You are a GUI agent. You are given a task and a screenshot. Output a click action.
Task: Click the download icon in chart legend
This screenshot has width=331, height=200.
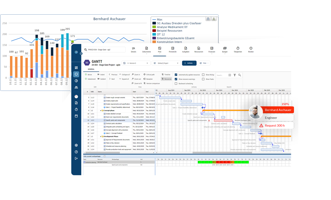(x=214, y=19)
